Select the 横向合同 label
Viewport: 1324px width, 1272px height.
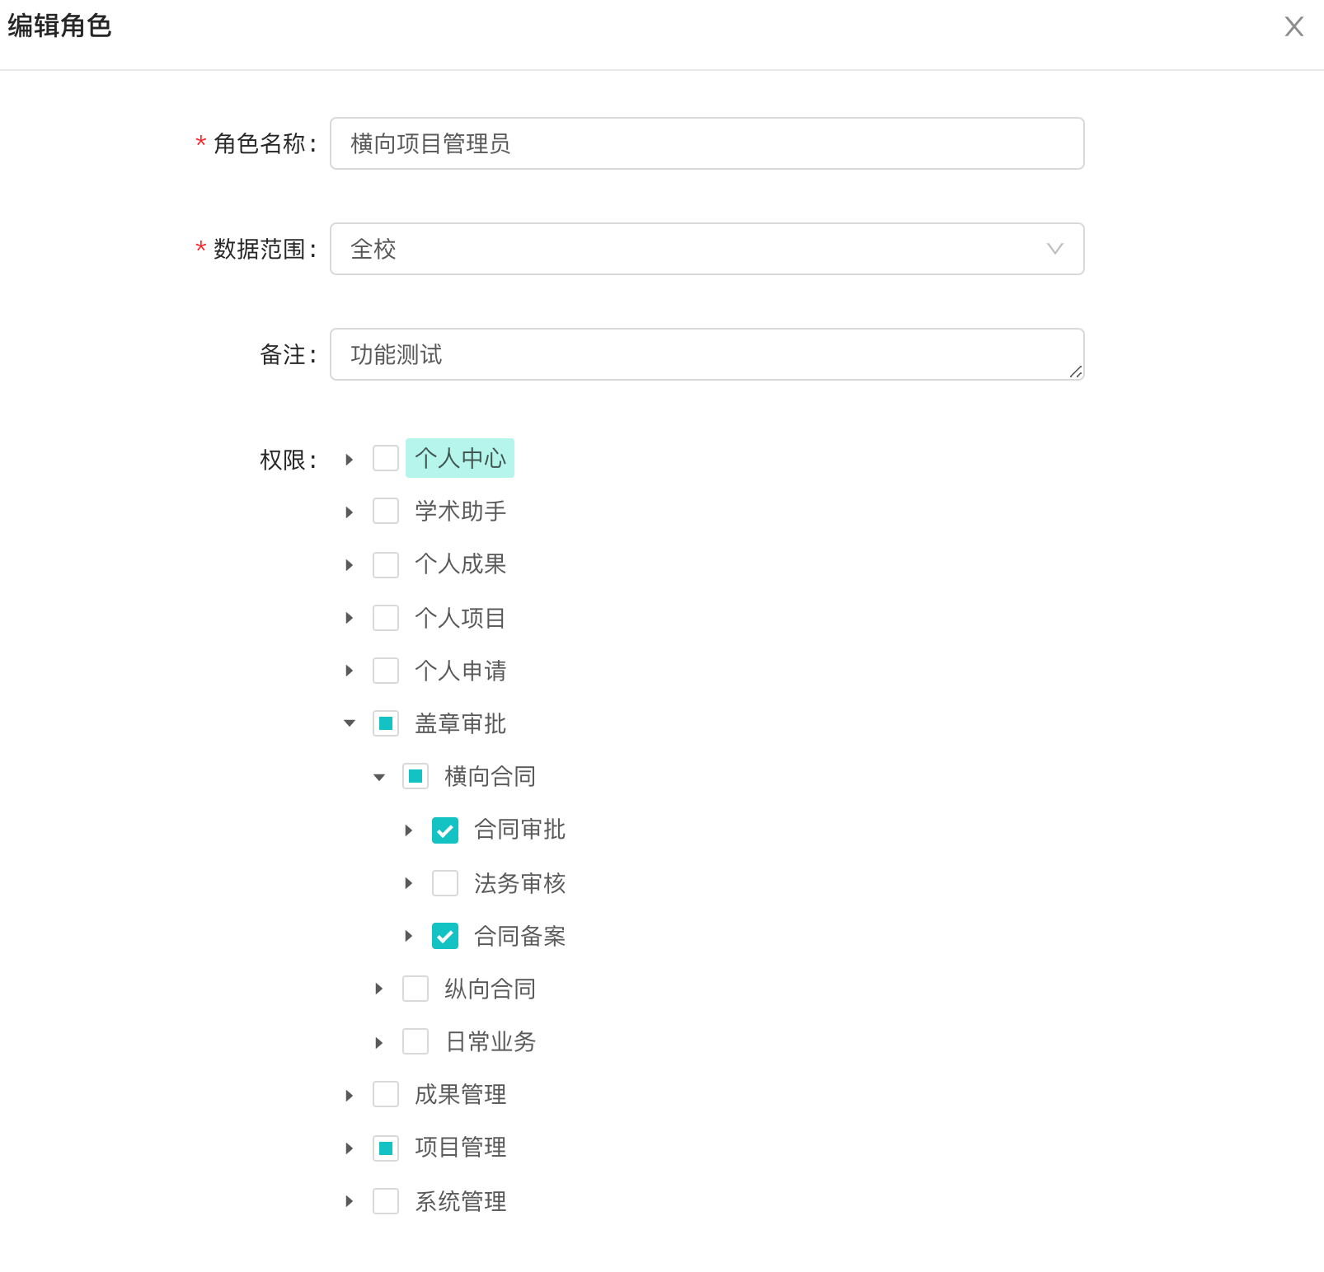coord(490,776)
